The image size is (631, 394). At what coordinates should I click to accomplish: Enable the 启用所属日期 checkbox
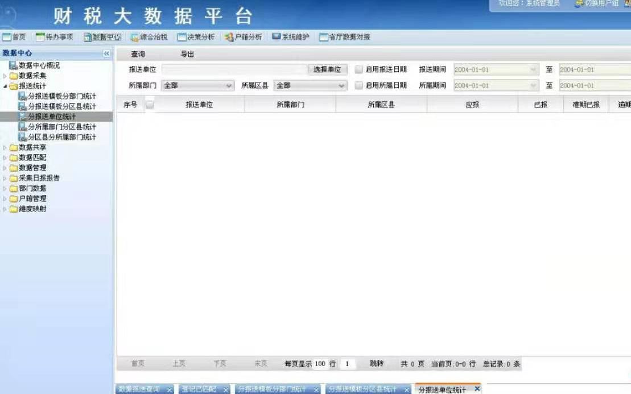(x=359, y=85)
